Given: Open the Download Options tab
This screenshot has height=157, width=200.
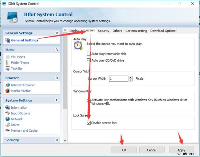Looking at the screenshot, I should click(163, 31).
